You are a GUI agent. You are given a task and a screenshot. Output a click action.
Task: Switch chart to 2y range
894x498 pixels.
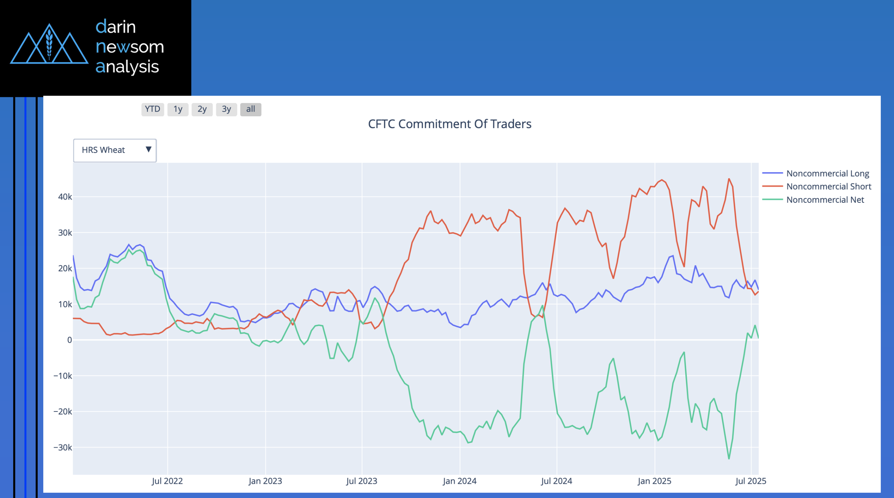(x=202, y=109)
